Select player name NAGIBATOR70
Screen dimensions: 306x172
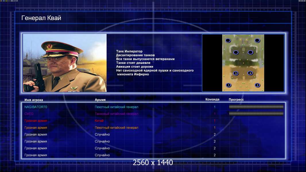point(36,107)
